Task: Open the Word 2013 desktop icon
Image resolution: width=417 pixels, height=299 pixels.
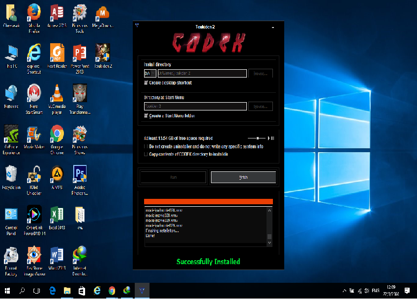Action: click(57, 258)
